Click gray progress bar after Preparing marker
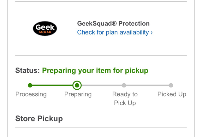202x137 pixels. click(x=102, y=85)
